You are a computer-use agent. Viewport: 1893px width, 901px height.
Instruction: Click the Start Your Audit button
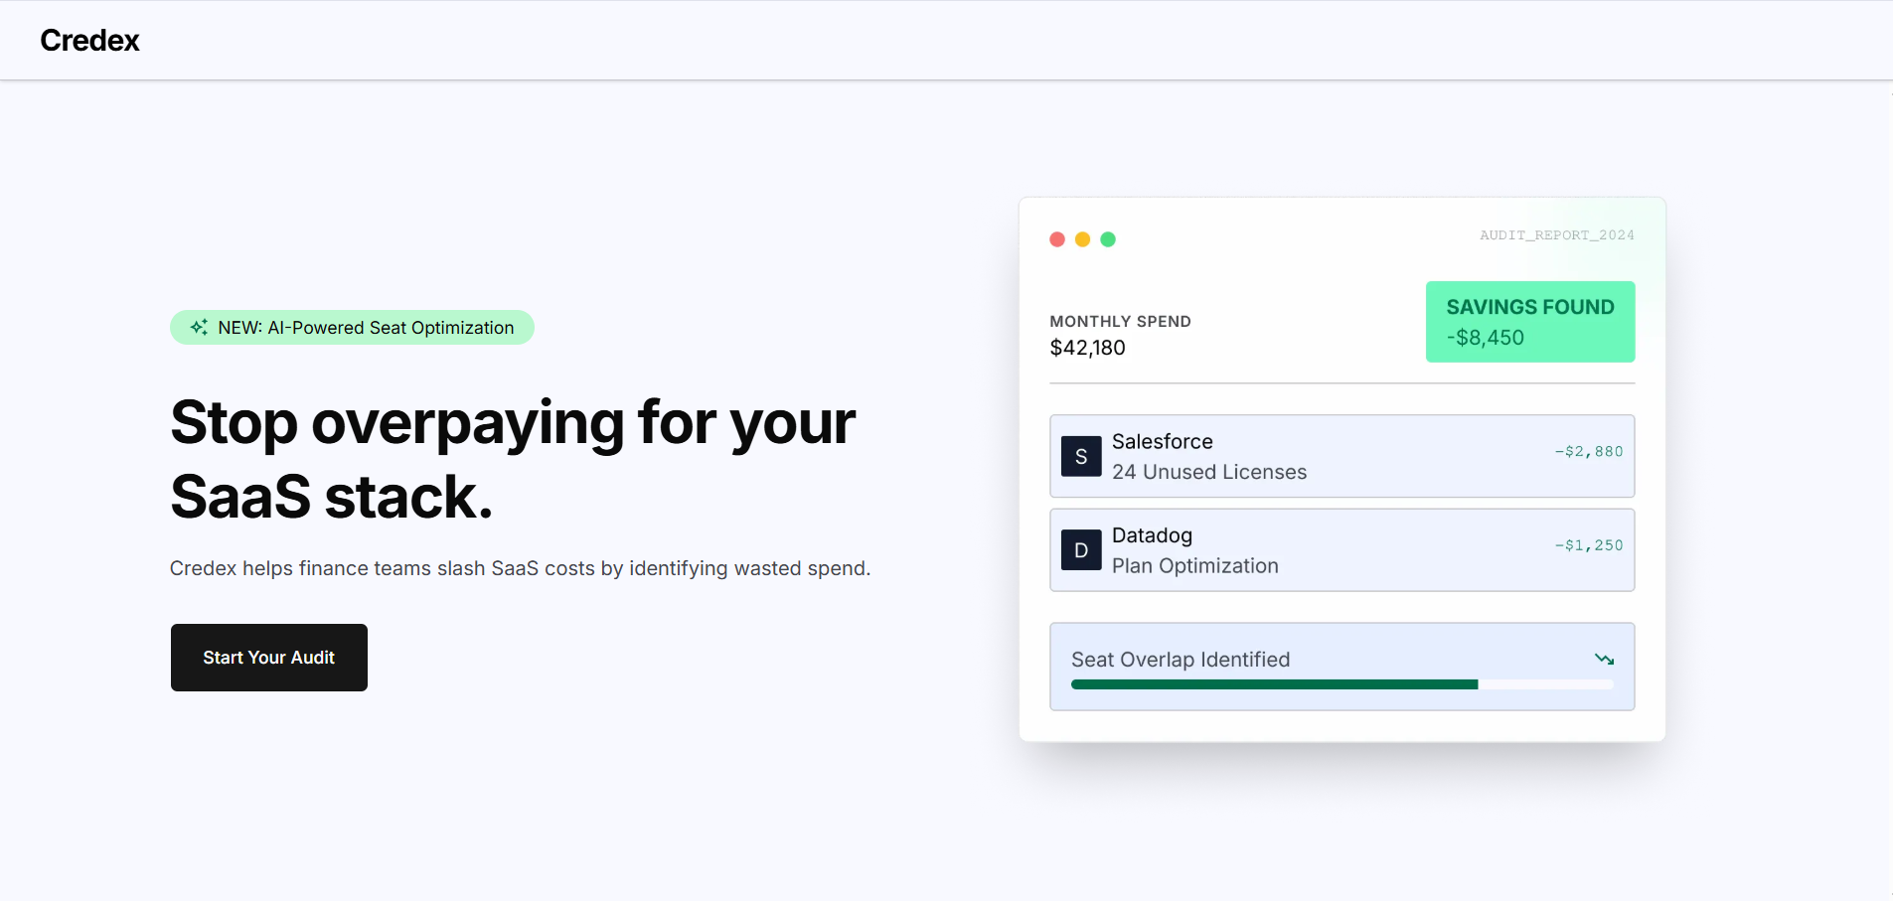pyautogui.click(x=269, y=658)
